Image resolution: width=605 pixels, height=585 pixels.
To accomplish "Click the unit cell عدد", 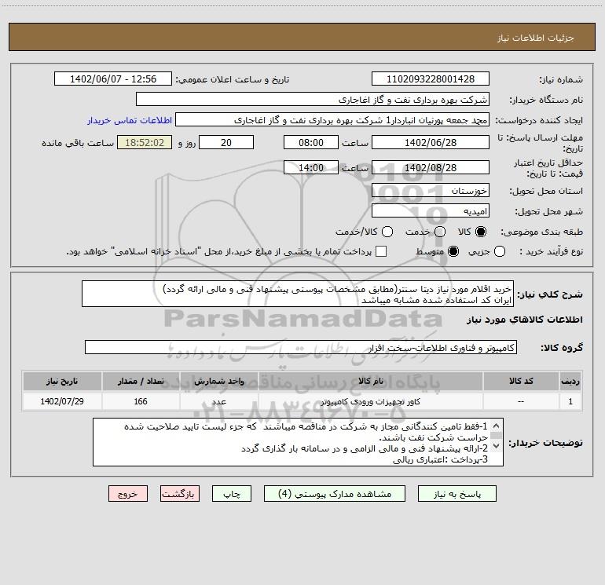I will [218, 401].
